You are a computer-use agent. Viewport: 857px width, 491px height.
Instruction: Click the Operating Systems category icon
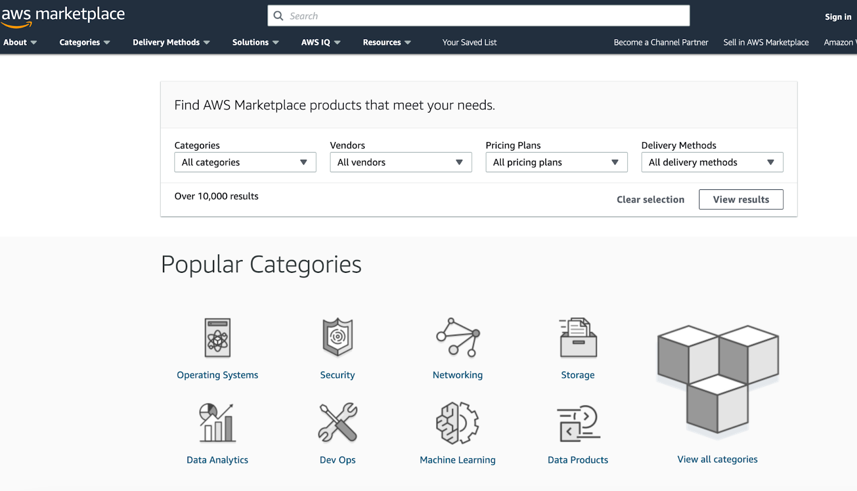pos(217,338)
